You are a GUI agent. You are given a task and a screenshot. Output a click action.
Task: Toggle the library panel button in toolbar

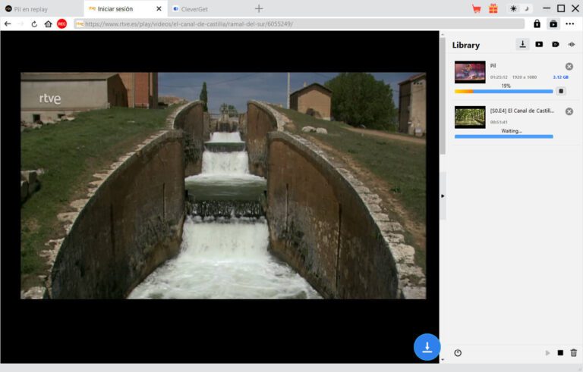(x=553, y=23)
